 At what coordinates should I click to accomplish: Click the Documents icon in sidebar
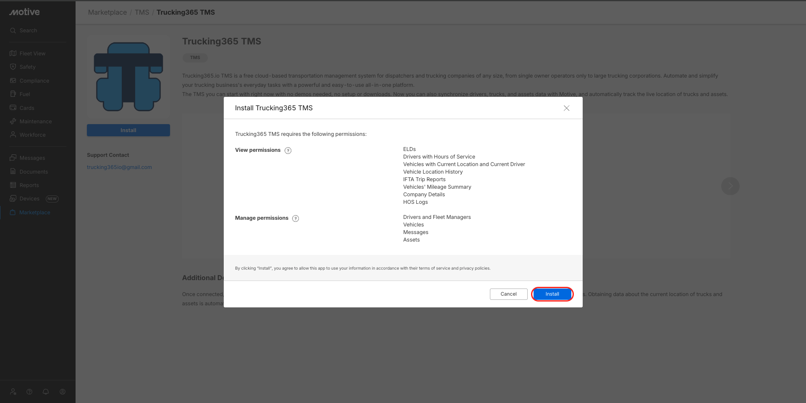13,172
